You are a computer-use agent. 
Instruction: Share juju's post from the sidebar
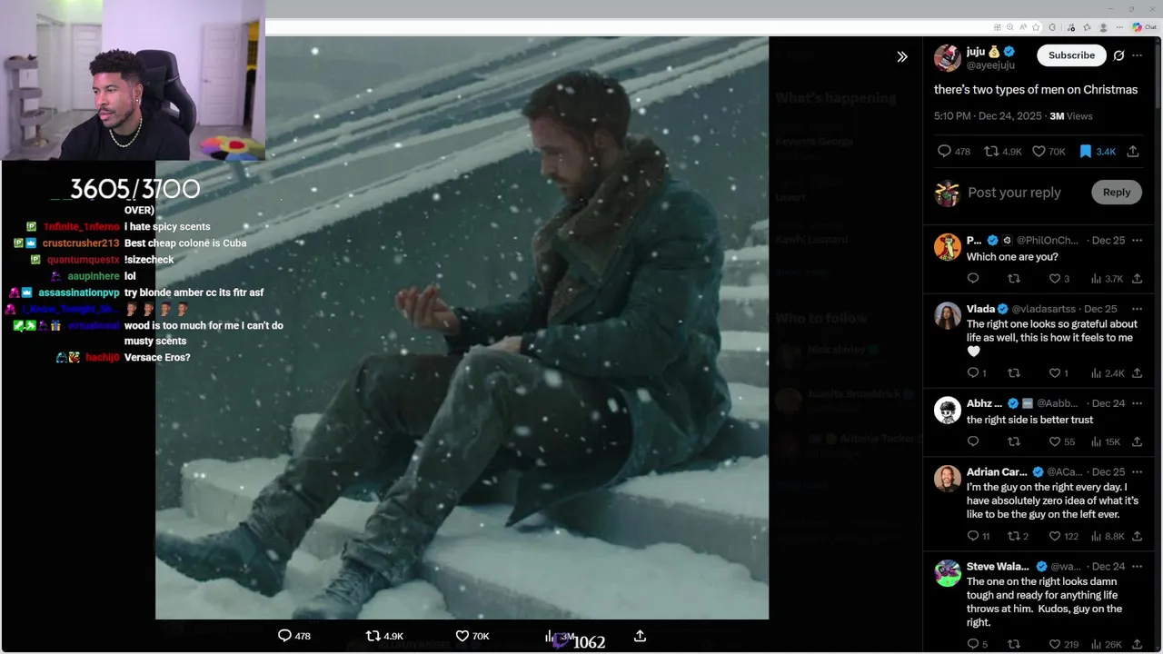coord(1133,152)
